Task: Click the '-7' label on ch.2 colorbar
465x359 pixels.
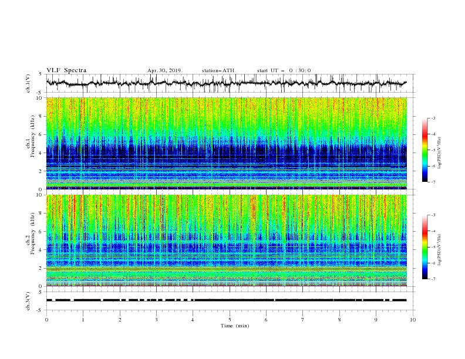Action: click(433, 279)
